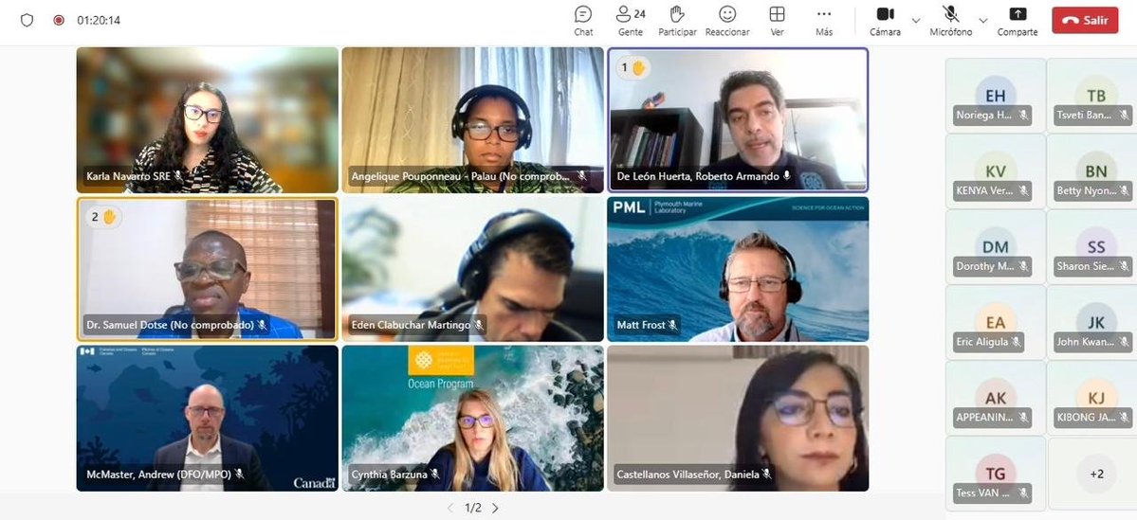This screenshot has height=520, width=1137.
Task: Select Castellanos Villaseñor, Daniela video tile
Action: point(738,419)
